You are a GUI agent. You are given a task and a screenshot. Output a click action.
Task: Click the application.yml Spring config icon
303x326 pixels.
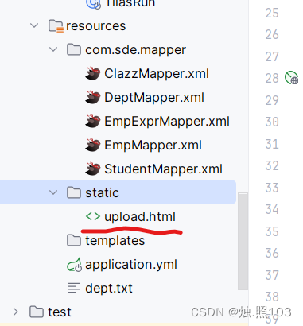74,265
